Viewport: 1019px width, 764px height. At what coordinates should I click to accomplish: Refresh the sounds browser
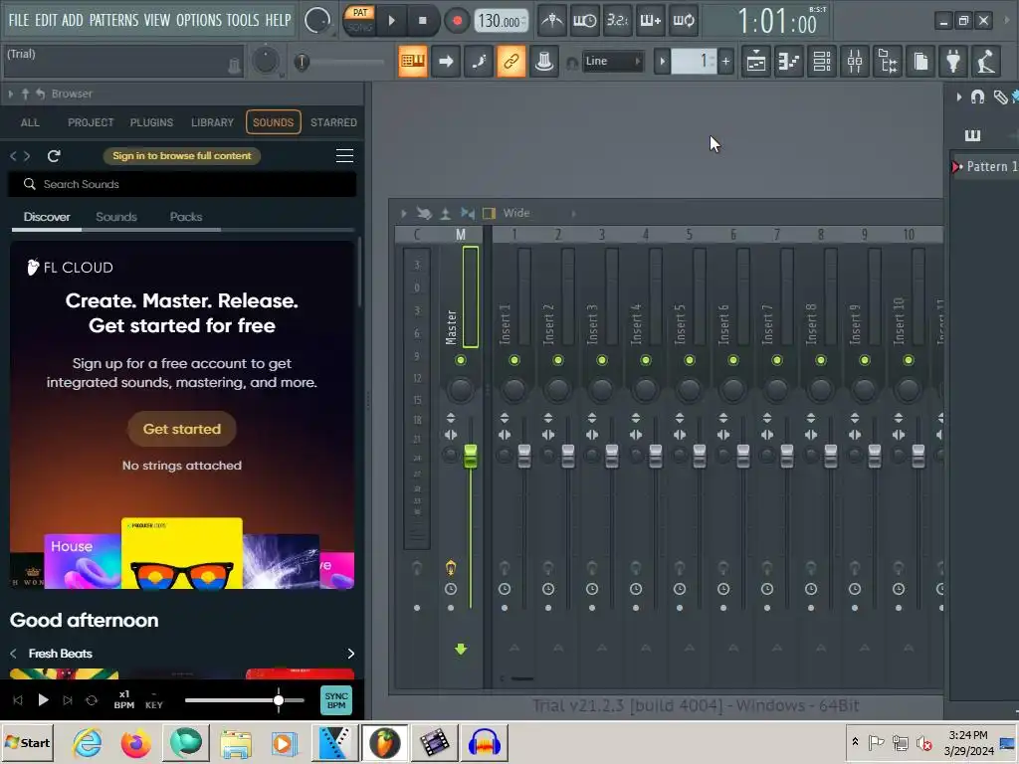pos(54,156)
